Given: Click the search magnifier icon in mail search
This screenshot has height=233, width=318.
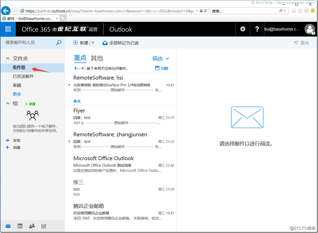Looking at the screenshot, I should [x=59, y=43].
